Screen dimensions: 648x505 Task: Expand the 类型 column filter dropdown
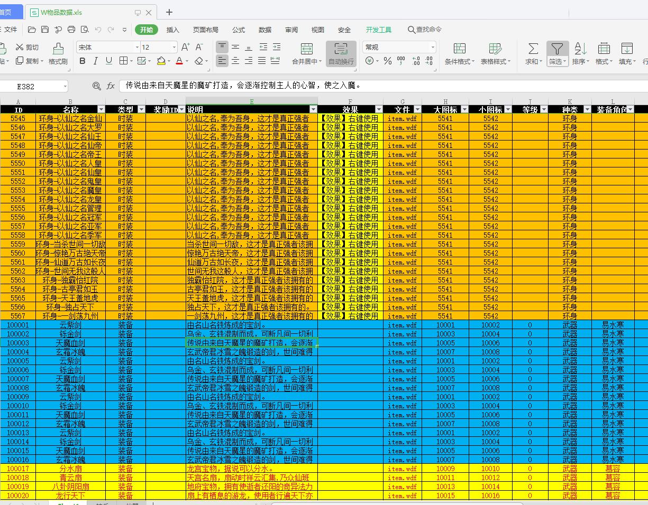(141, 109)
